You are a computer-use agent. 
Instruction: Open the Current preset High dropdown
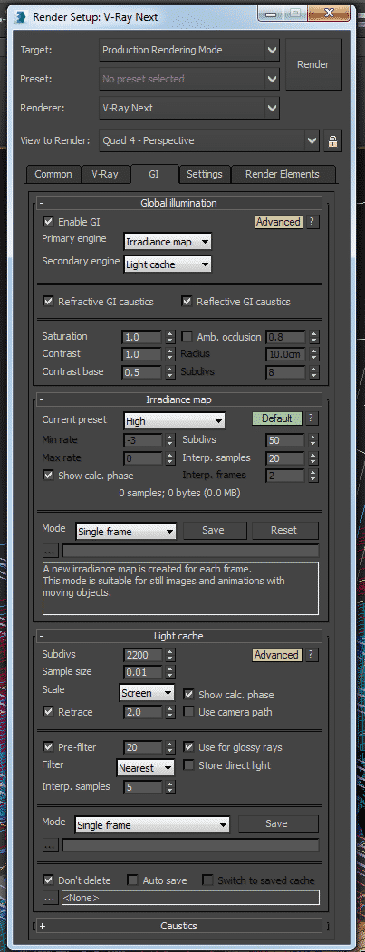click(174, 420)
